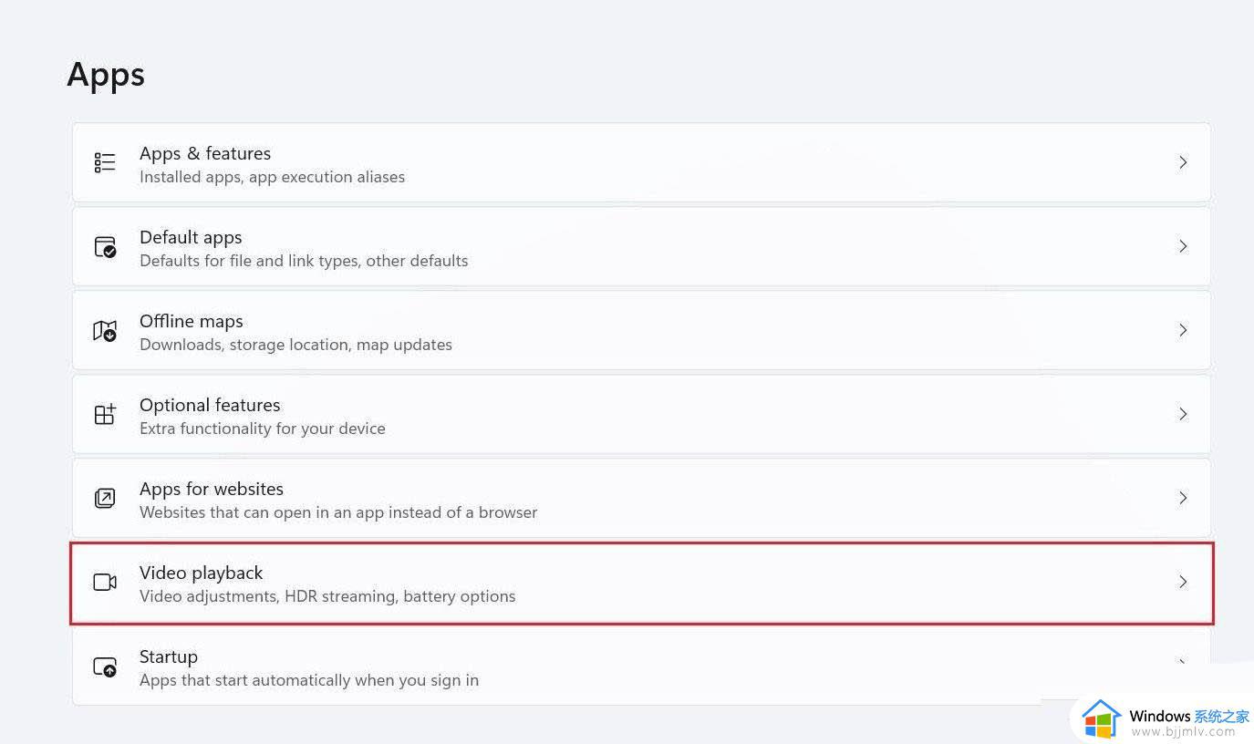Image resolution: width=1254 pixels, height=744 pixels.
Task: Click "Installed apps, app execution aliases" description
Action: tap(272, 177)
